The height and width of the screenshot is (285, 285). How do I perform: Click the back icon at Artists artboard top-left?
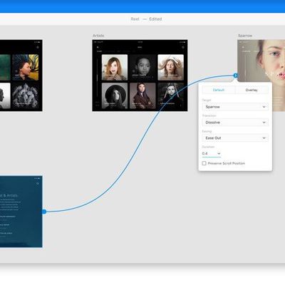(98, 47)
